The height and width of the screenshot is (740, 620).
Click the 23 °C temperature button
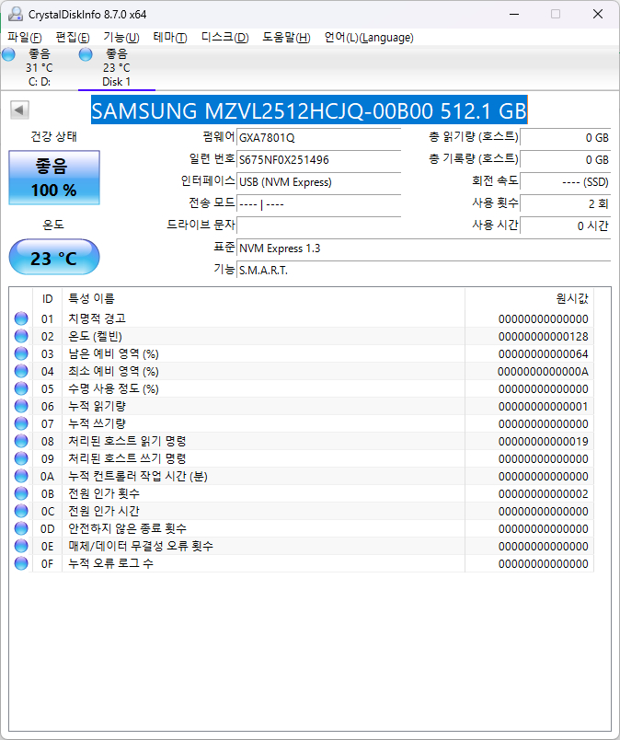[54, 257]
